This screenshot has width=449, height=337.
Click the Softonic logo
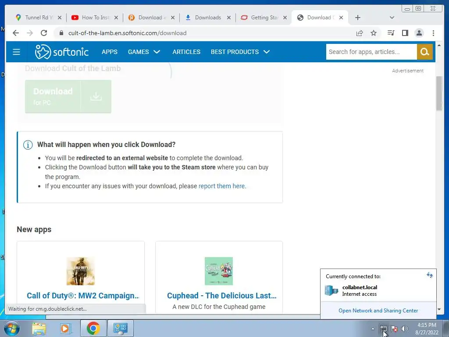click(x=61, y=52)
